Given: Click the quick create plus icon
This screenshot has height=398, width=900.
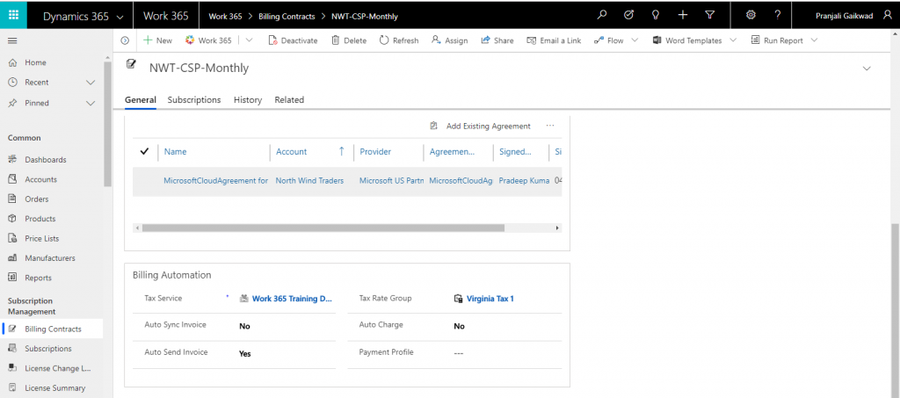Looking at the screenshot, I should coord(682,16).
